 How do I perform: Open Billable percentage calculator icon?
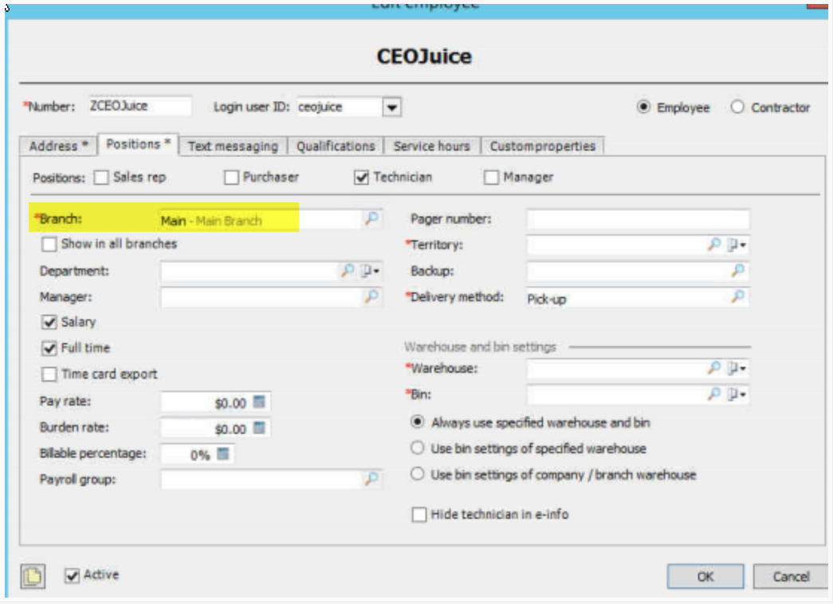point(223,453)
